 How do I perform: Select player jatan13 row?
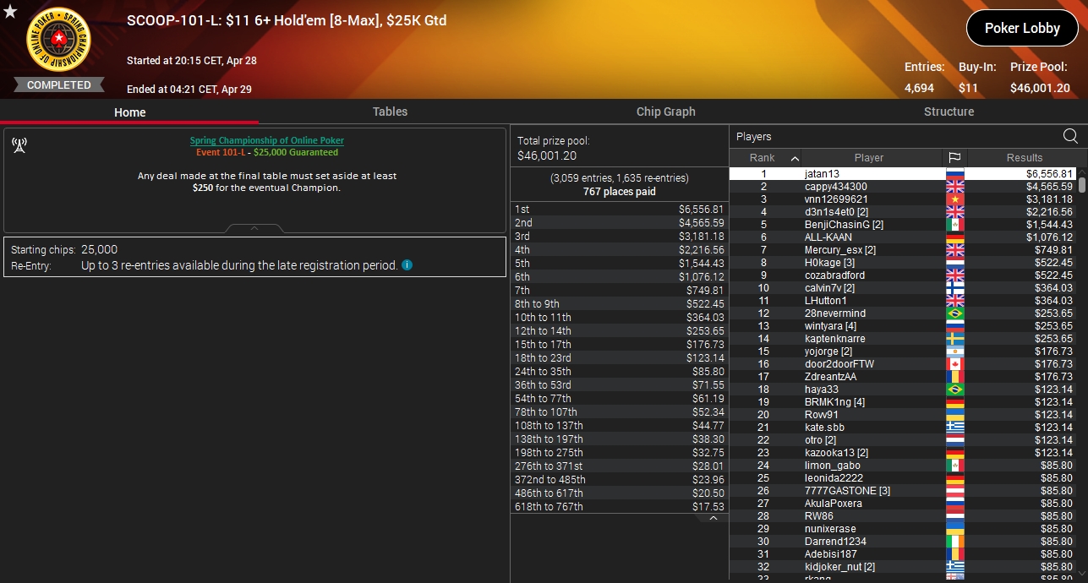[903, 174]
